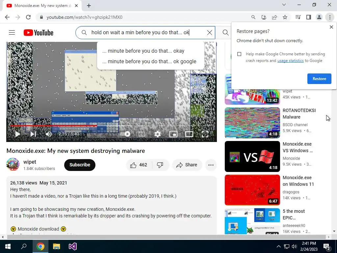Close the Monoxide.exe browser tab
This screenshot has height=253, width=337.
click(x=76, y=6)
